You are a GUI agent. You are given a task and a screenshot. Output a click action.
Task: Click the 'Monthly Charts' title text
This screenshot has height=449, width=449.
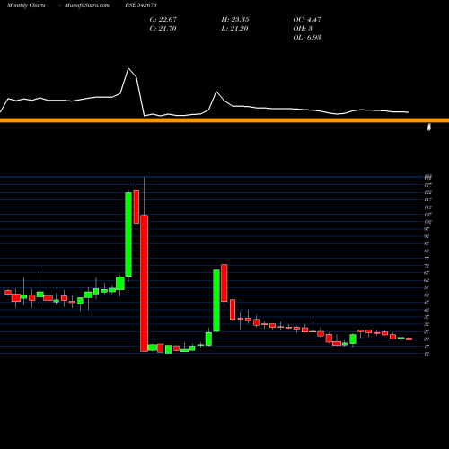[26, 5]
